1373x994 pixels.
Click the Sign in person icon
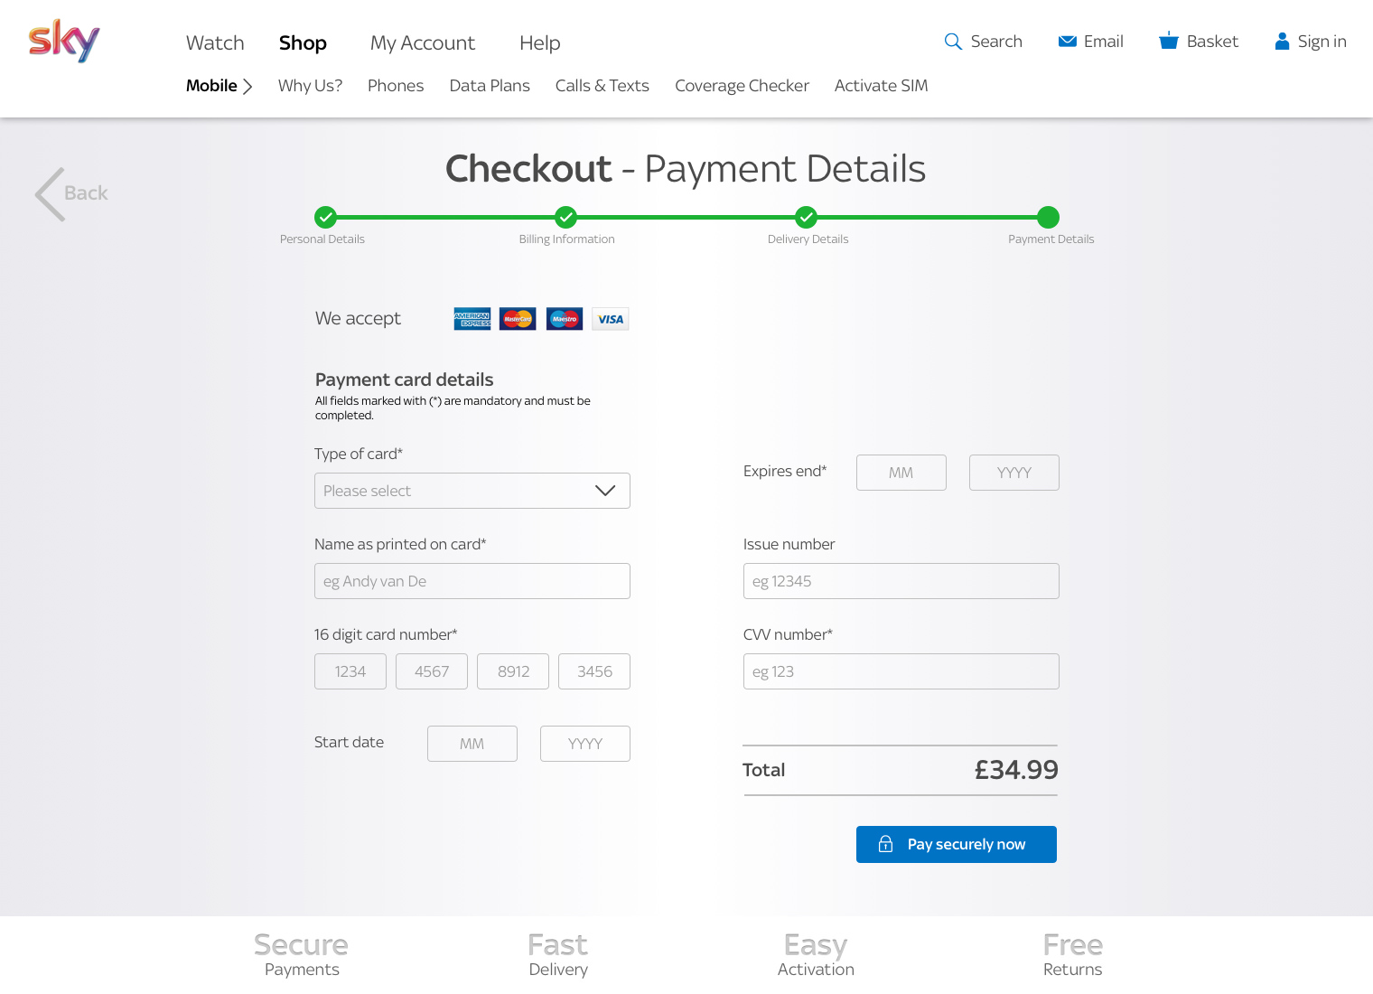[x=1282, y=42]
